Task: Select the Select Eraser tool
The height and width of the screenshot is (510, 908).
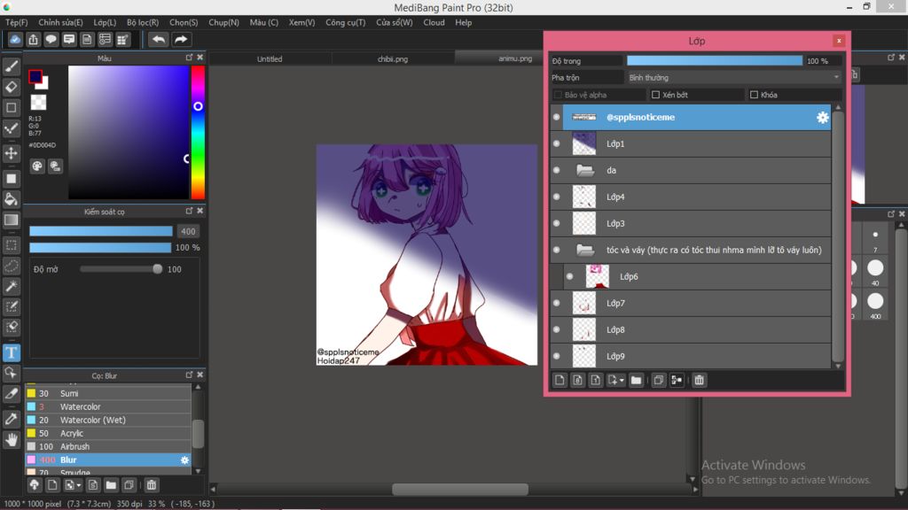Action: [x=11, y=327]
